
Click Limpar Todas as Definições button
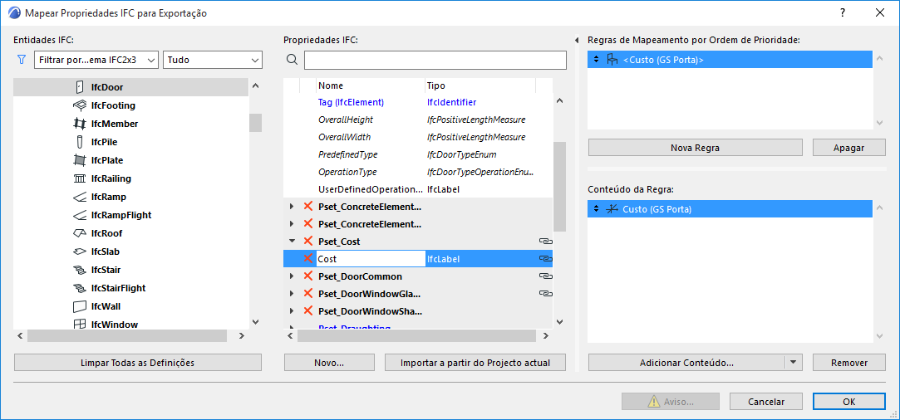pyautogui.click(x=138, y=362)
